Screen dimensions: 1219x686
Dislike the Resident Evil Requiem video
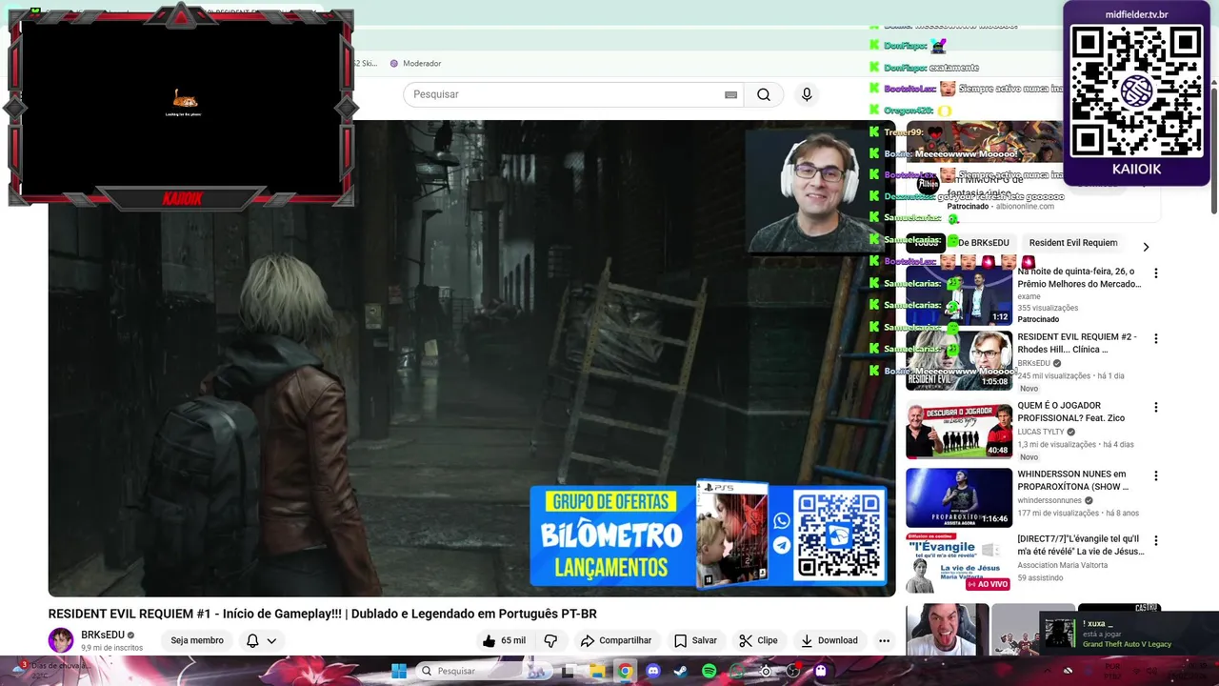(550, 640)
